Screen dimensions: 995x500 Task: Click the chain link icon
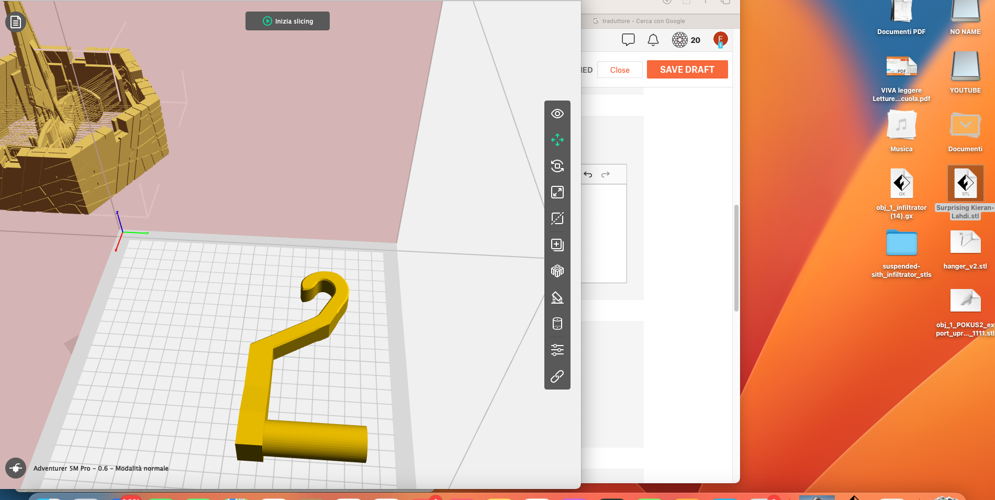coord(557,376)
